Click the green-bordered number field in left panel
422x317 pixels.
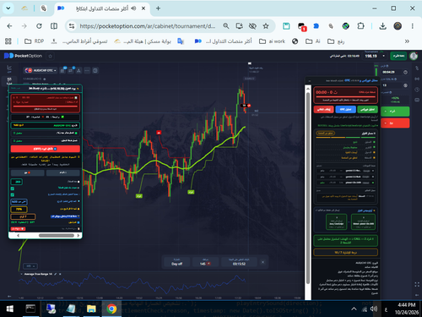(17, 182)
